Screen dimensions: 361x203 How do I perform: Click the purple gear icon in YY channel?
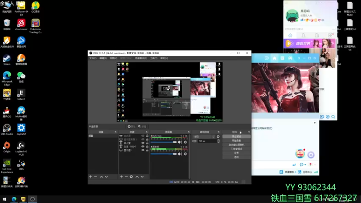point(311,155)
